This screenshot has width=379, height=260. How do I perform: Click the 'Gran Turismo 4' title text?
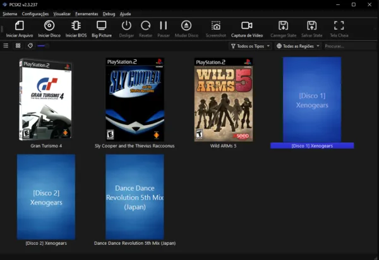coord(46,146)
